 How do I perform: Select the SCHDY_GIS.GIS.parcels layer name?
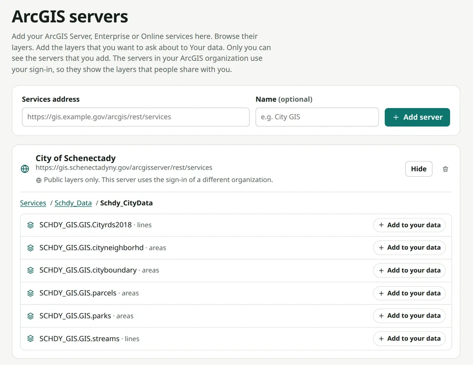78,293
